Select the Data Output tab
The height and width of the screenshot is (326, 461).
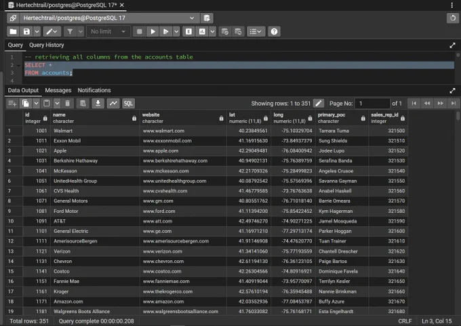tap(23, 90)
